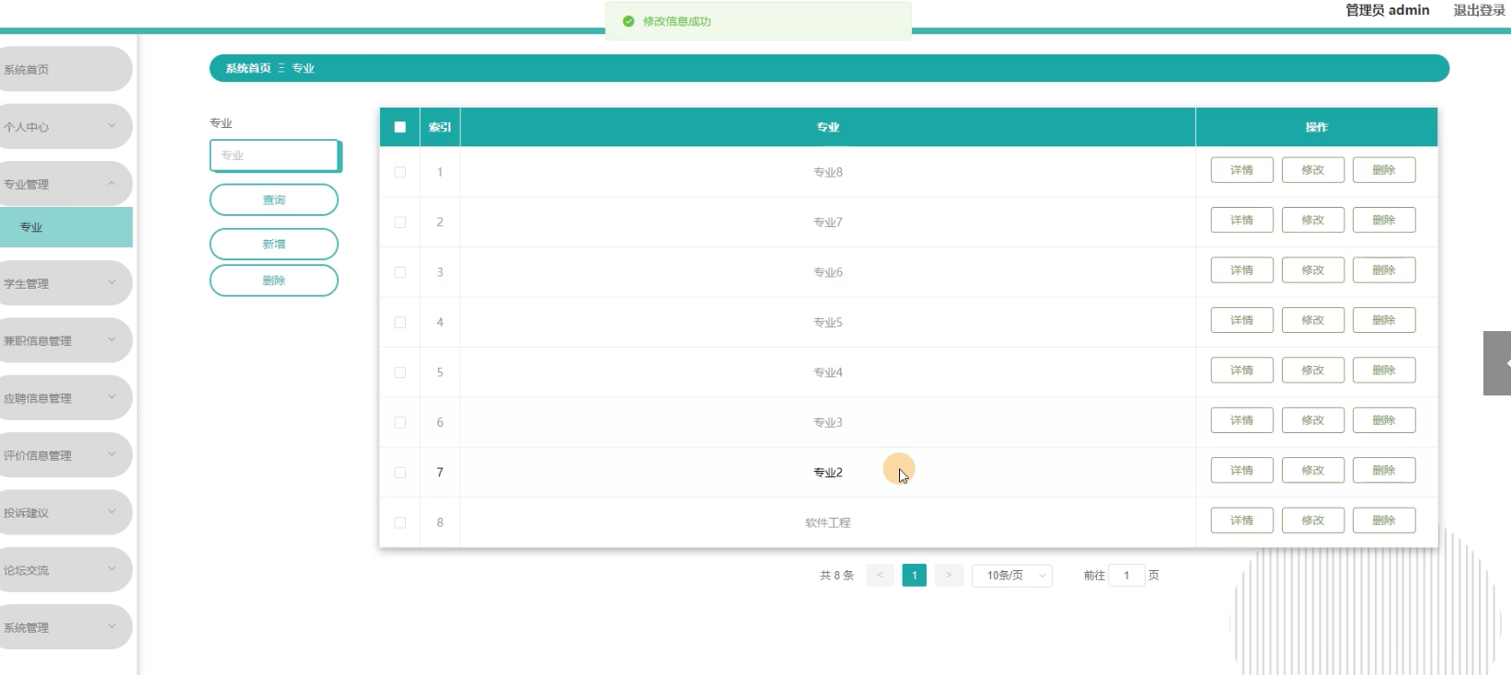
Task: Click the 软件工程 cell in the table
Action: coord(828,522)
